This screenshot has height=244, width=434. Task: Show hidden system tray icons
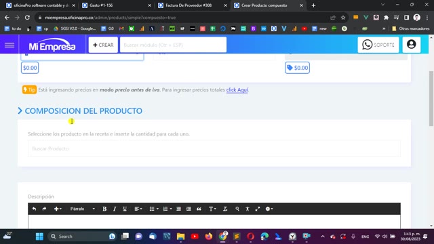click(x=323, y=237)
